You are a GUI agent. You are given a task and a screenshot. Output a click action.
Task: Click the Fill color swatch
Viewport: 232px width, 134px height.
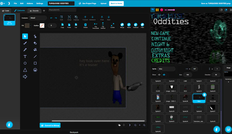27,25
